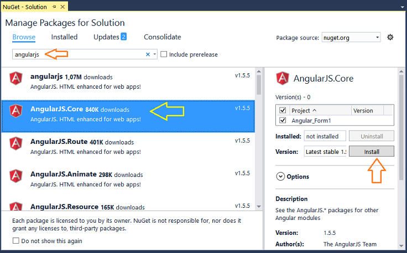Sort by the Project column header
Viewport: 407px width, 253px height.
[x=319, y=110]
